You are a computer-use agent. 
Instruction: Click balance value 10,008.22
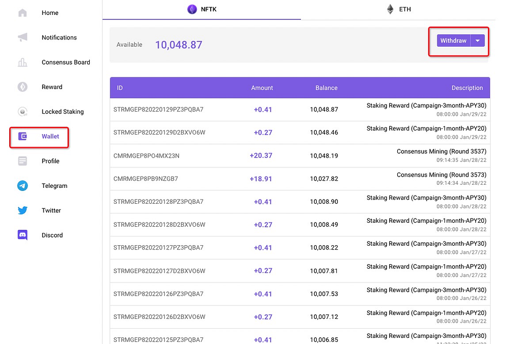(324, 248)
